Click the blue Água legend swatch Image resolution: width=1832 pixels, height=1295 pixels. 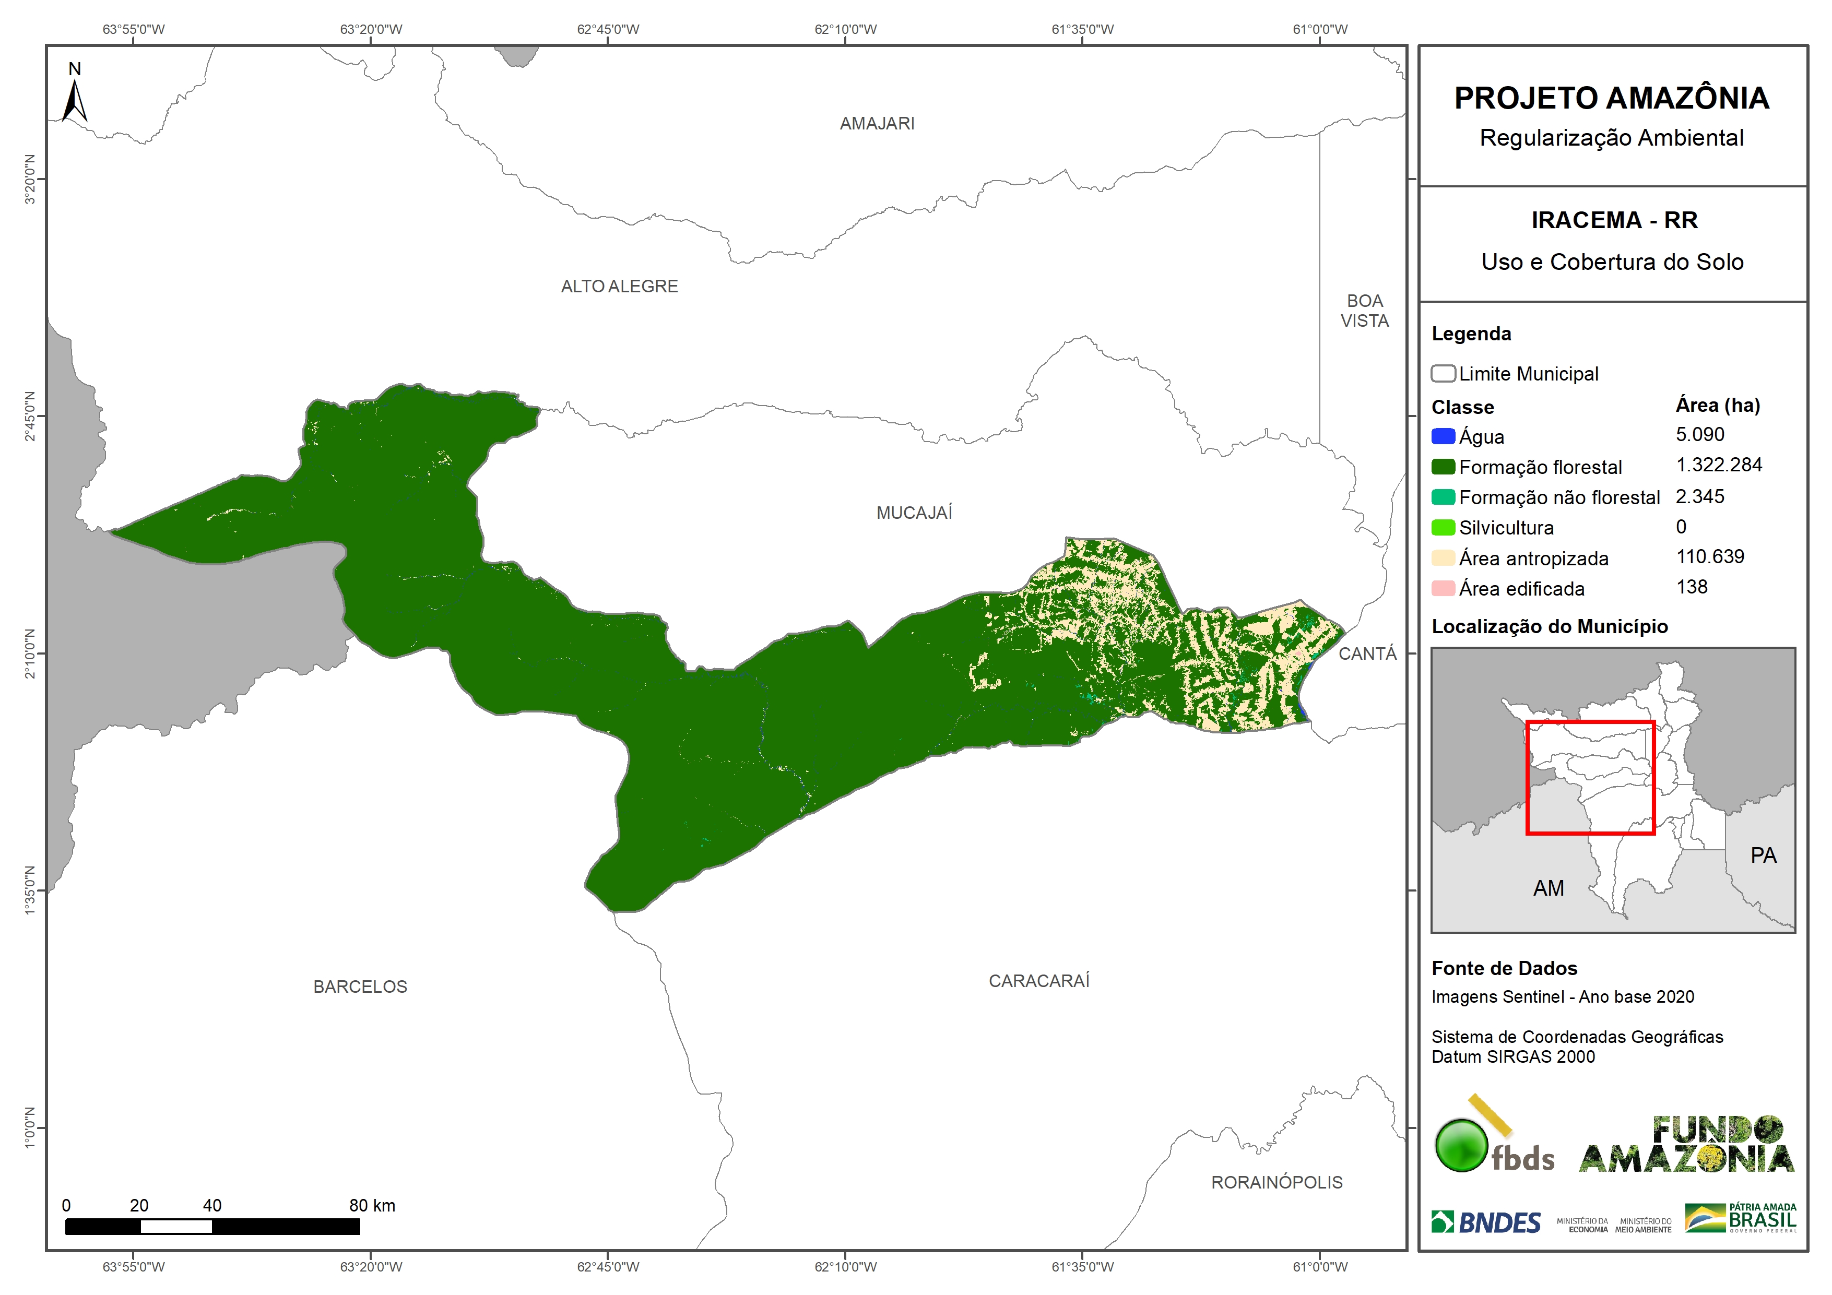1443,436
